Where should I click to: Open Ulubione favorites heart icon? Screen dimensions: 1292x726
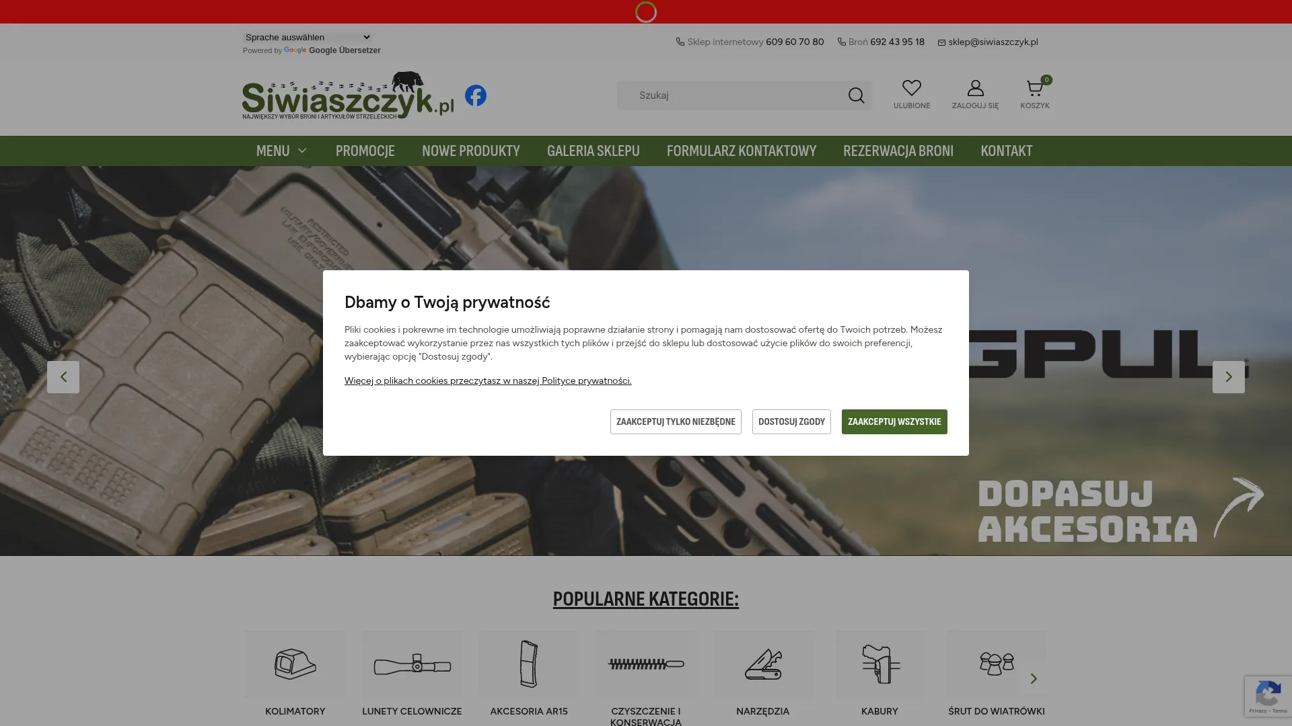click(912, 88)
